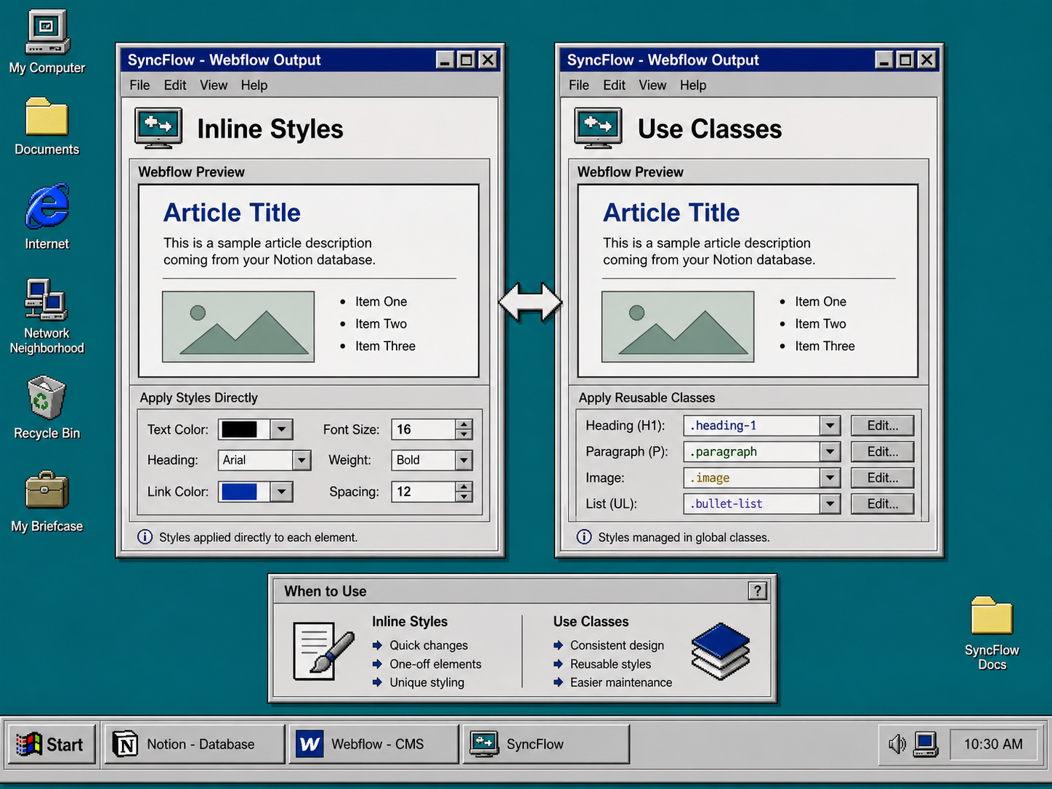Switch to Webflow - CMS taskbar button
This screenshot has width=1052, height=789.
(376, 744)
